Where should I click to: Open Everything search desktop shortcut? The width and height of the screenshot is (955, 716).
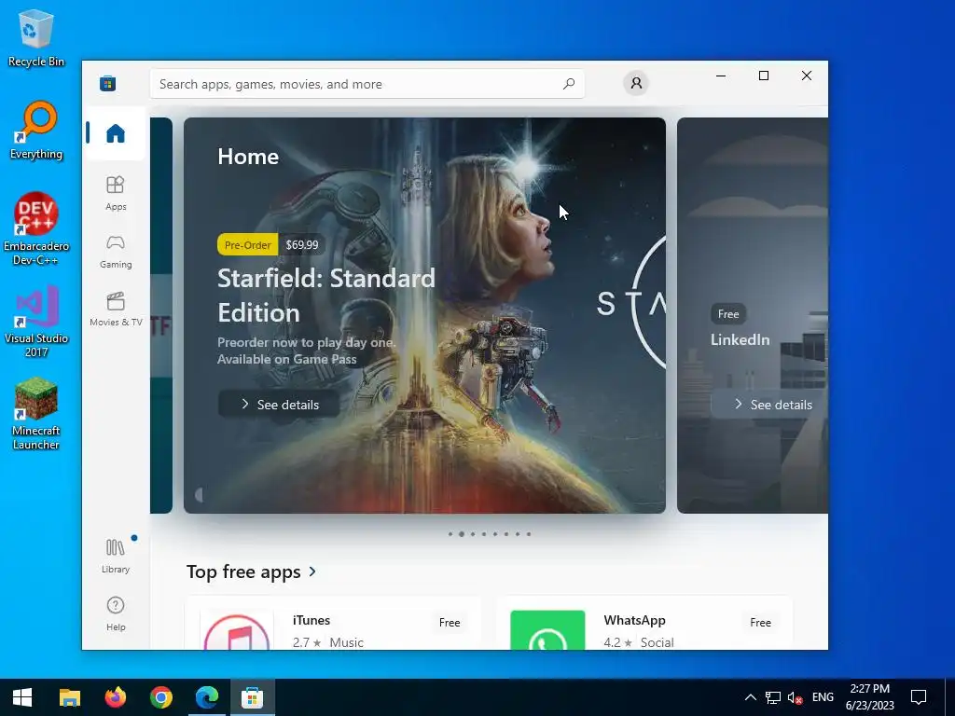pyautogui.click(x=36, y=131)
